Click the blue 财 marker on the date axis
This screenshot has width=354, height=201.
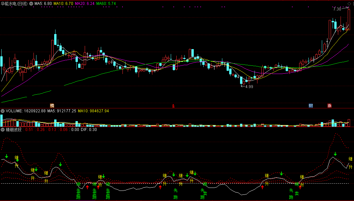pyautogui.click(x=311, y=105)
